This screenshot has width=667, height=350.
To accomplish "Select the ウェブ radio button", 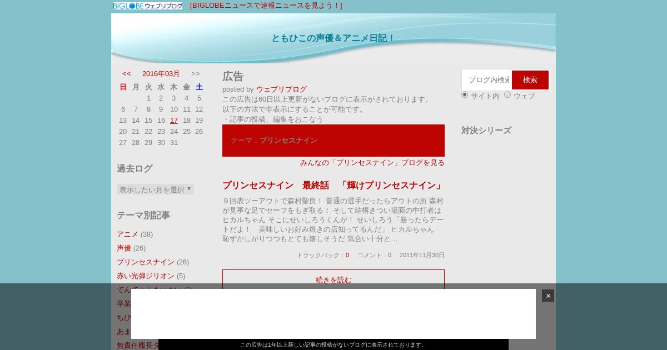I will point(507,94).
